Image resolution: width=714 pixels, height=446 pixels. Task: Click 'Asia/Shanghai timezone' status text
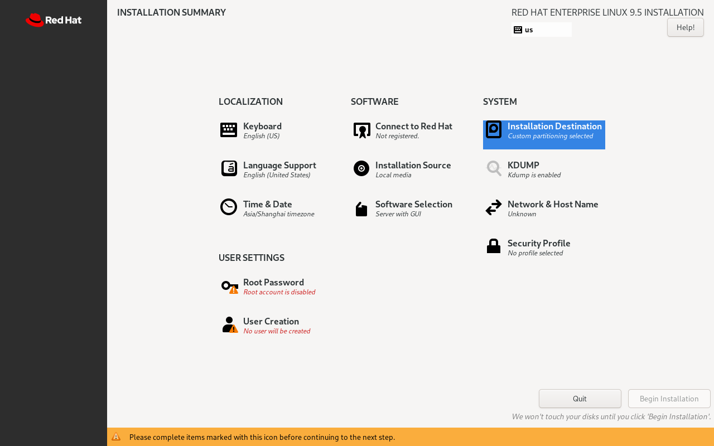278,214
